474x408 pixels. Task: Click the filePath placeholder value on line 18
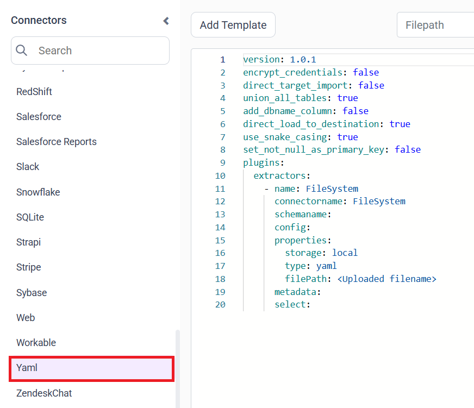point(387,279)
